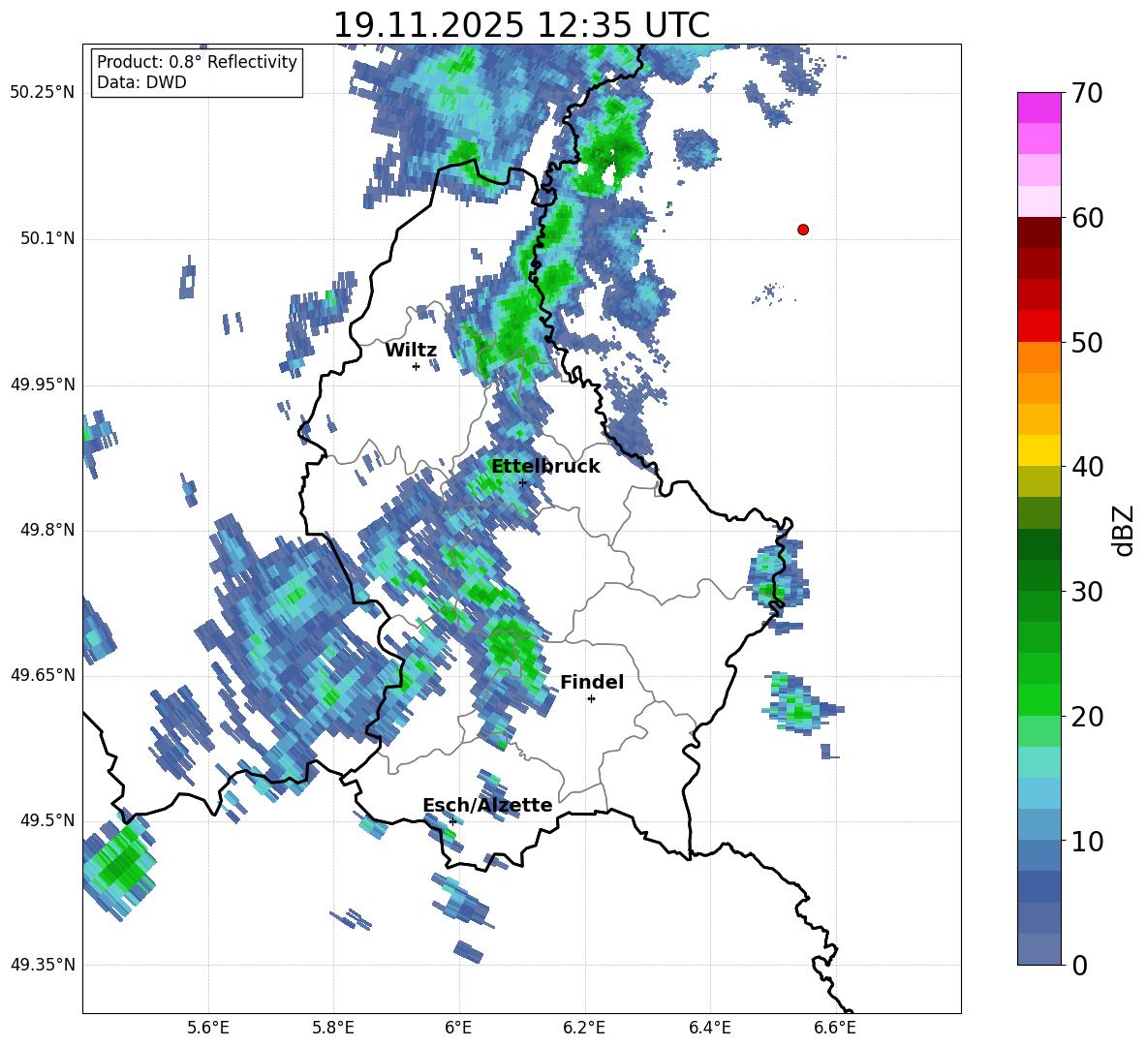1147x1047 pixels.
Task: Click the 'Data: DWD' label
Action: (x=141, y=82)
